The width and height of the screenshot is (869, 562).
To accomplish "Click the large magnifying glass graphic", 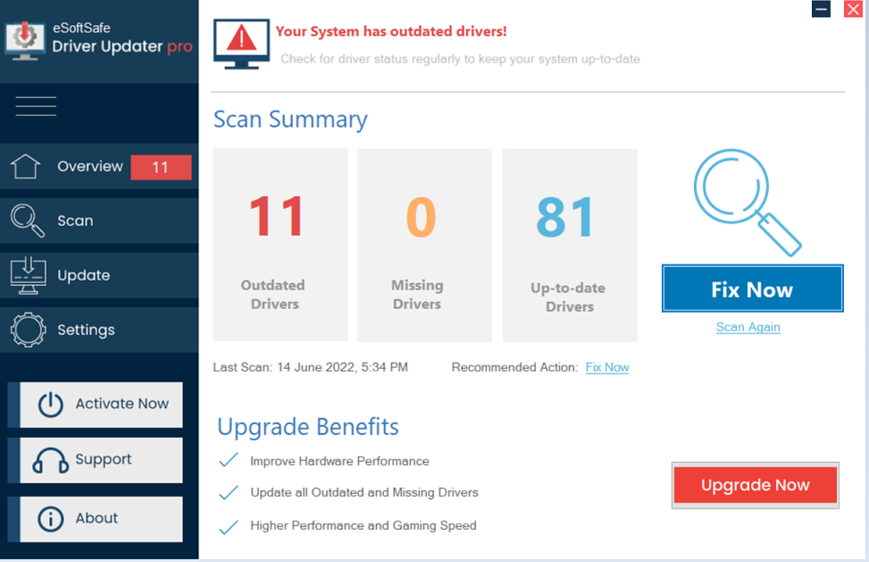I will click(748, 202).
